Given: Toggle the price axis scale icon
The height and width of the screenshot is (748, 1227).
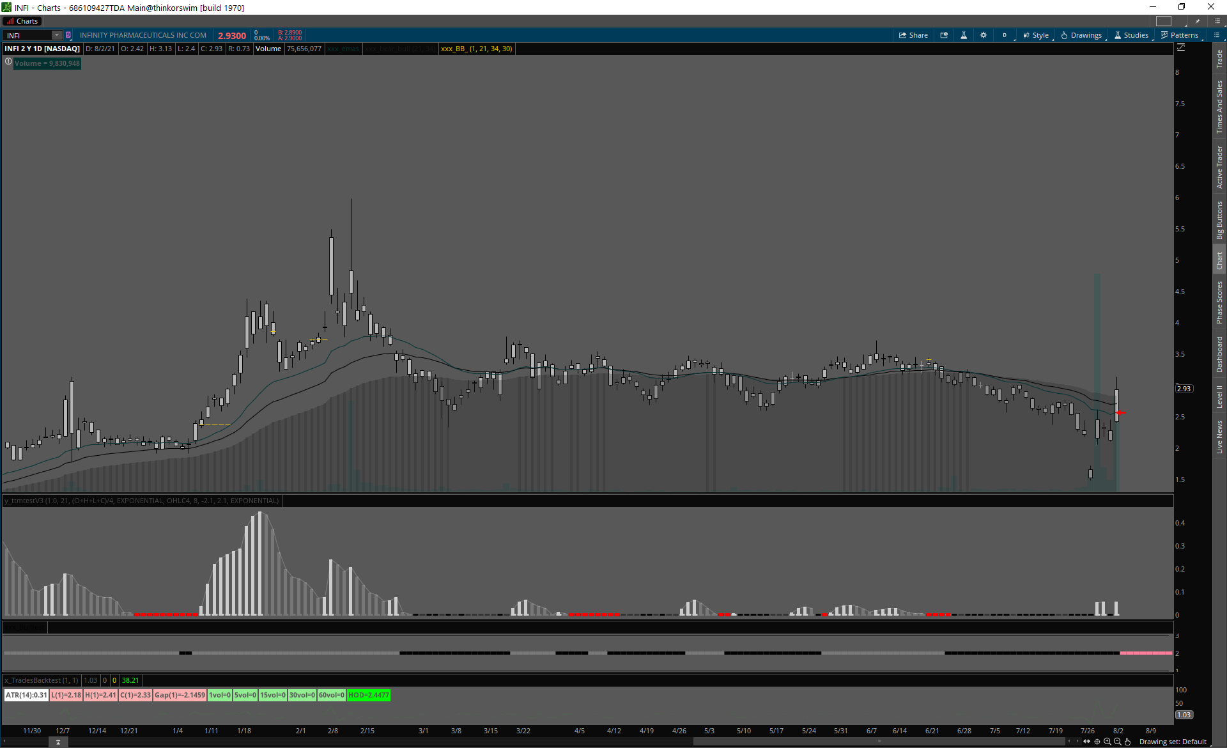Looking at the screenshot, I should (x=1181, y=48).
